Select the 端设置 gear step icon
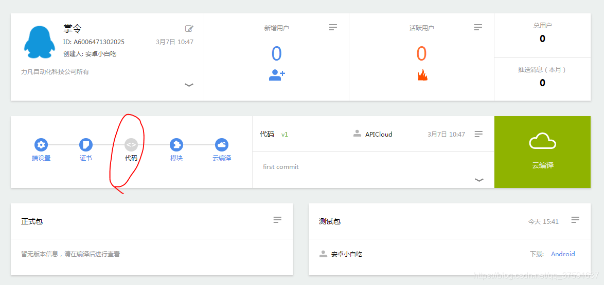The height and width of the screenshot is (285, 604). pyautogui.click(x=41, y=145)
